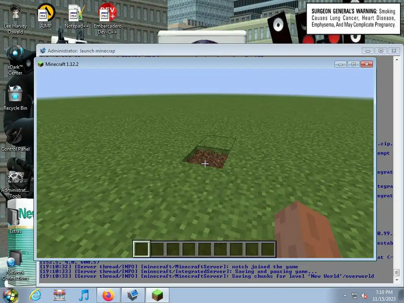The height and width of the screenshot is (303, 404).
Task: Maximize the launch minecrap console window
Action: pos(381,51)
